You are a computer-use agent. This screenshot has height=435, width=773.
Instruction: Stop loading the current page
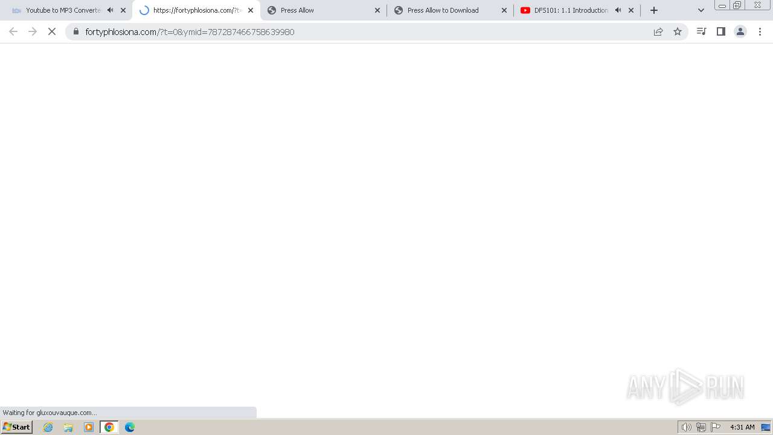[52, 31]
